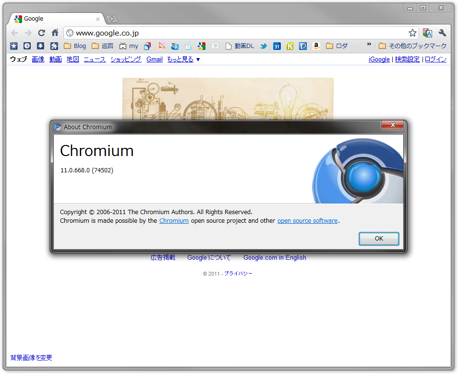Open the puzzle-piece extensions shortcut

54,46
